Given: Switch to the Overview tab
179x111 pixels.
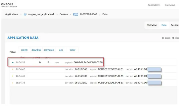Looking at the screenshot, I should coord(152,25).
